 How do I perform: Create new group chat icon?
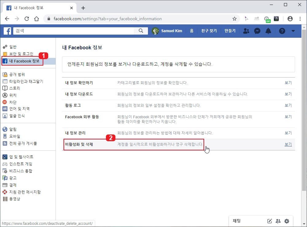pos(278,221)
